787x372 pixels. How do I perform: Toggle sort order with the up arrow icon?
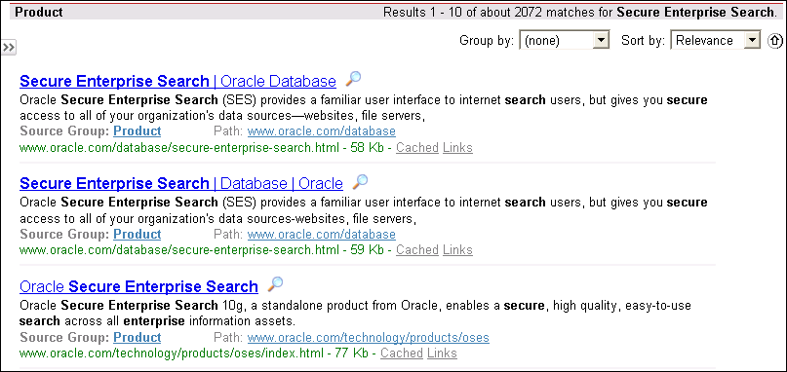[x=775, y=41]
